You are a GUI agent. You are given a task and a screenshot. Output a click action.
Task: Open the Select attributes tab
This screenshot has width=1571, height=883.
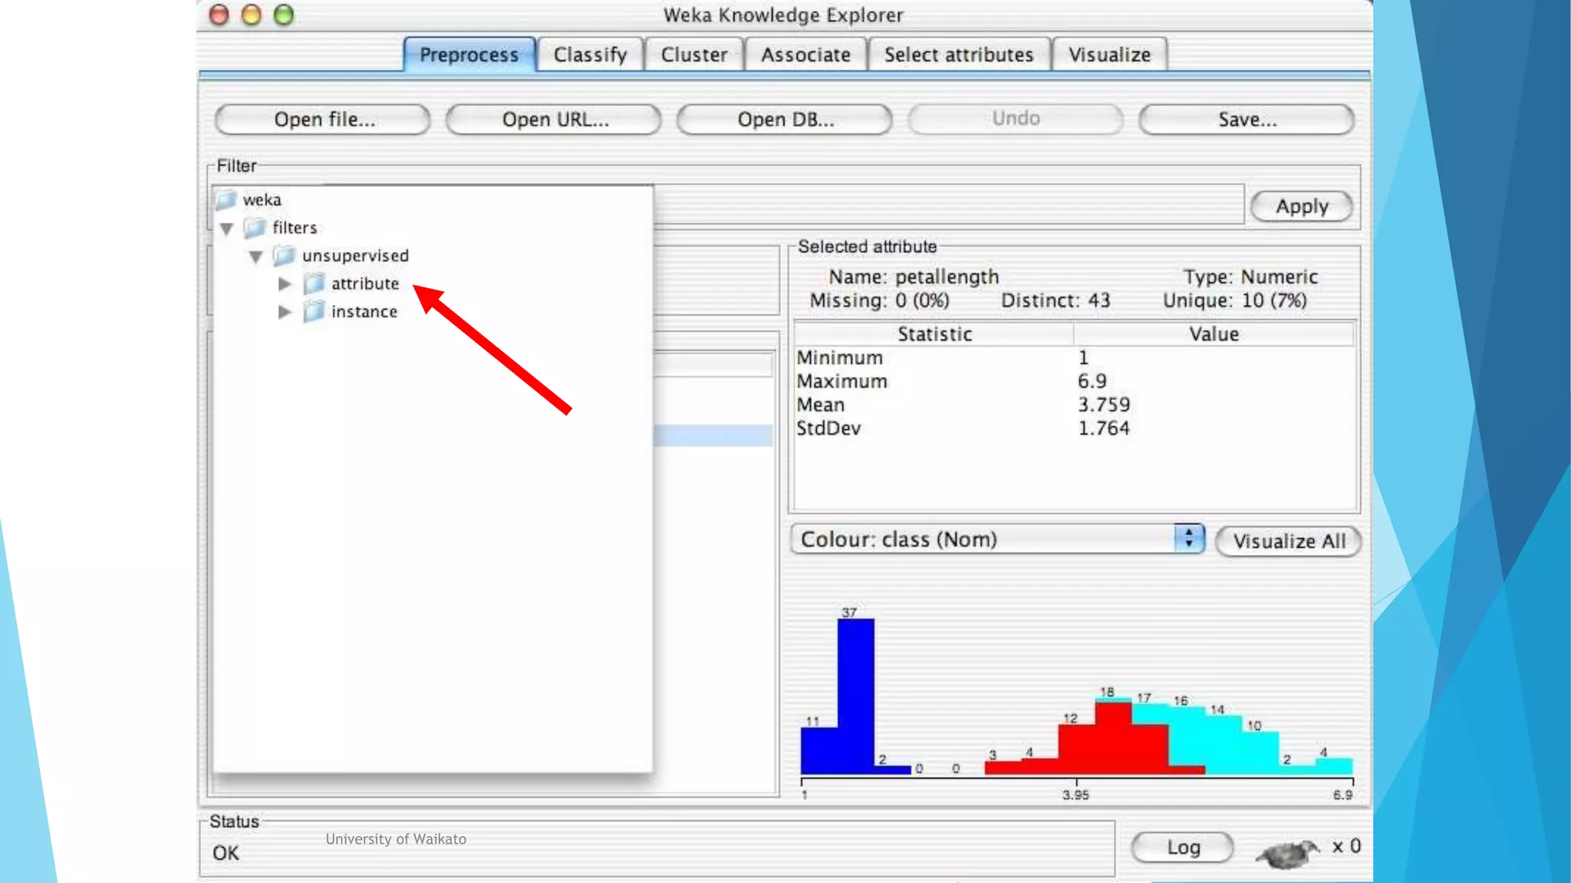point(958,55)
